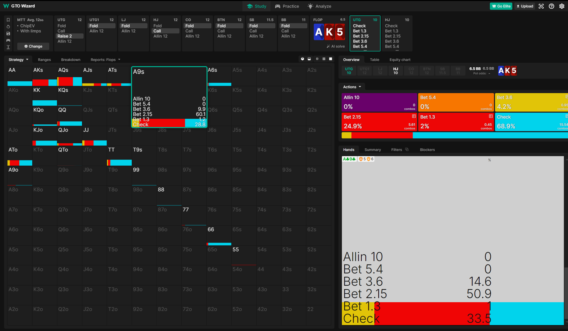This screenshot has height=331, width=568.
Task: Click the save disk icon in sidebar
Action: coord(8,33)
